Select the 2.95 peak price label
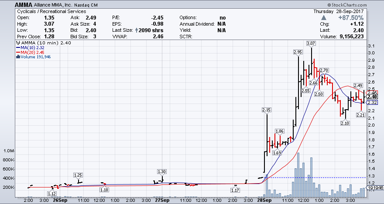Image resolution: width=384 pixels, height=204 pixels. [298, 52]
